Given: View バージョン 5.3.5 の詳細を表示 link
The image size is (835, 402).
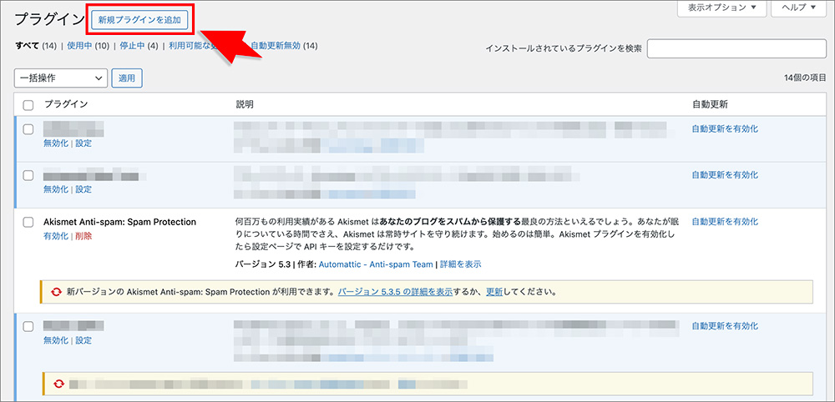Looking at the screenshot, I should click(395, 292).
